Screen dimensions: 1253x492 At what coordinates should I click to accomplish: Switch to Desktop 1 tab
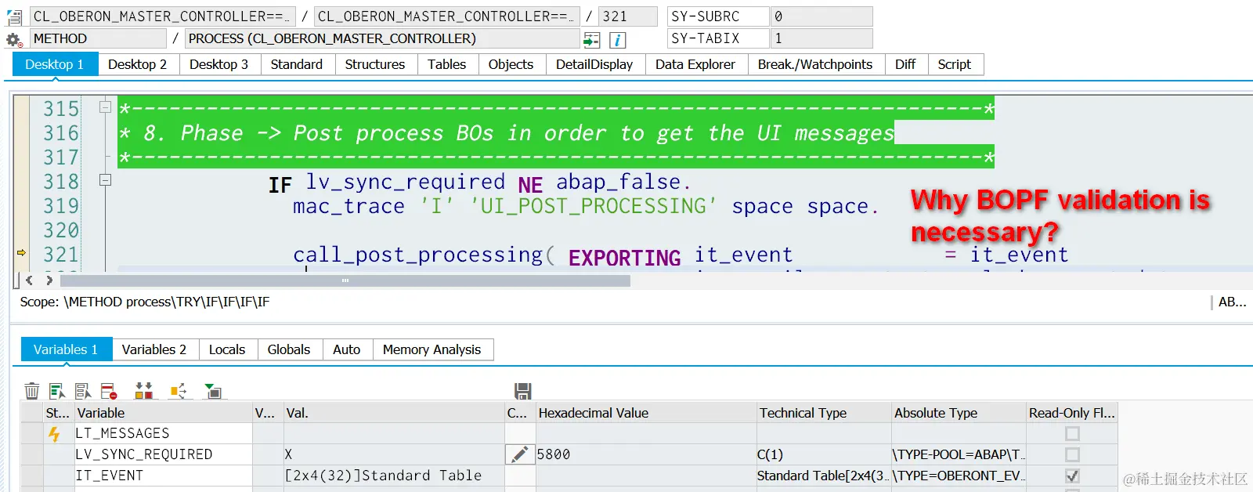pyautogui.click(x=55, y=64)
